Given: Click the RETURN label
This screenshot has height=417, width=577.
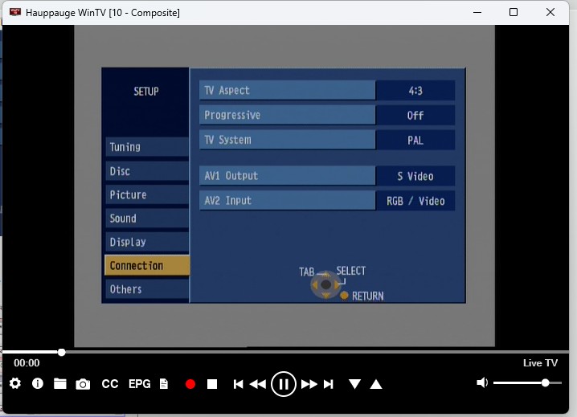Looking at the screenshot, I should (x=367, y=296).
